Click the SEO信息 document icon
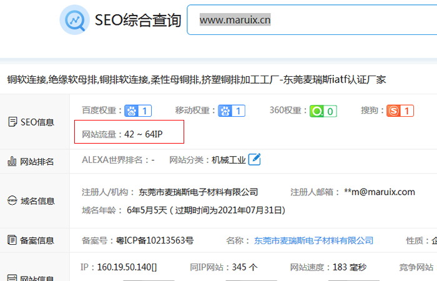Image resolution: width=437 pixels, height=281 pixels. (12, 122)
